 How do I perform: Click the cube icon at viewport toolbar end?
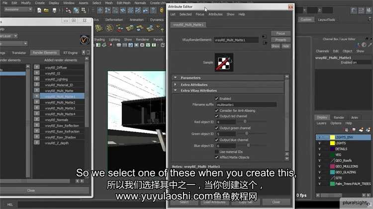tap(163, 45)
